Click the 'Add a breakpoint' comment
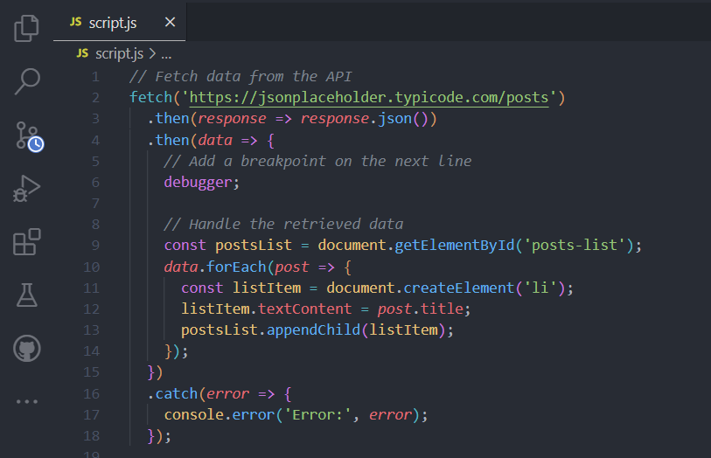711x458 pixels. [317, 161]
